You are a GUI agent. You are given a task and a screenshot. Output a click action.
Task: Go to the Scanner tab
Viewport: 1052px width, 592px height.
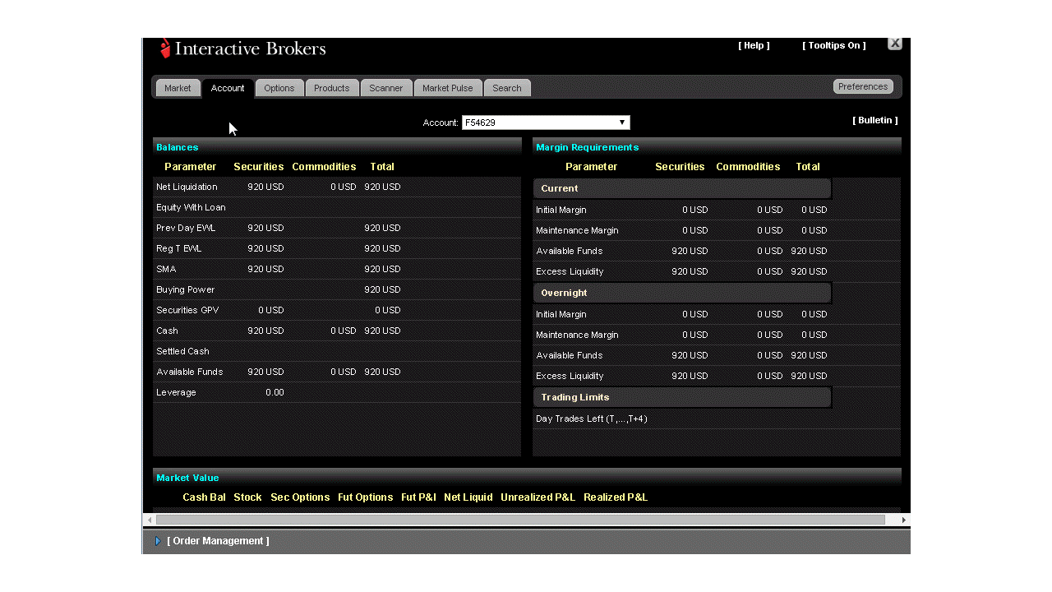pyautogui.click(x=385, y=88)
